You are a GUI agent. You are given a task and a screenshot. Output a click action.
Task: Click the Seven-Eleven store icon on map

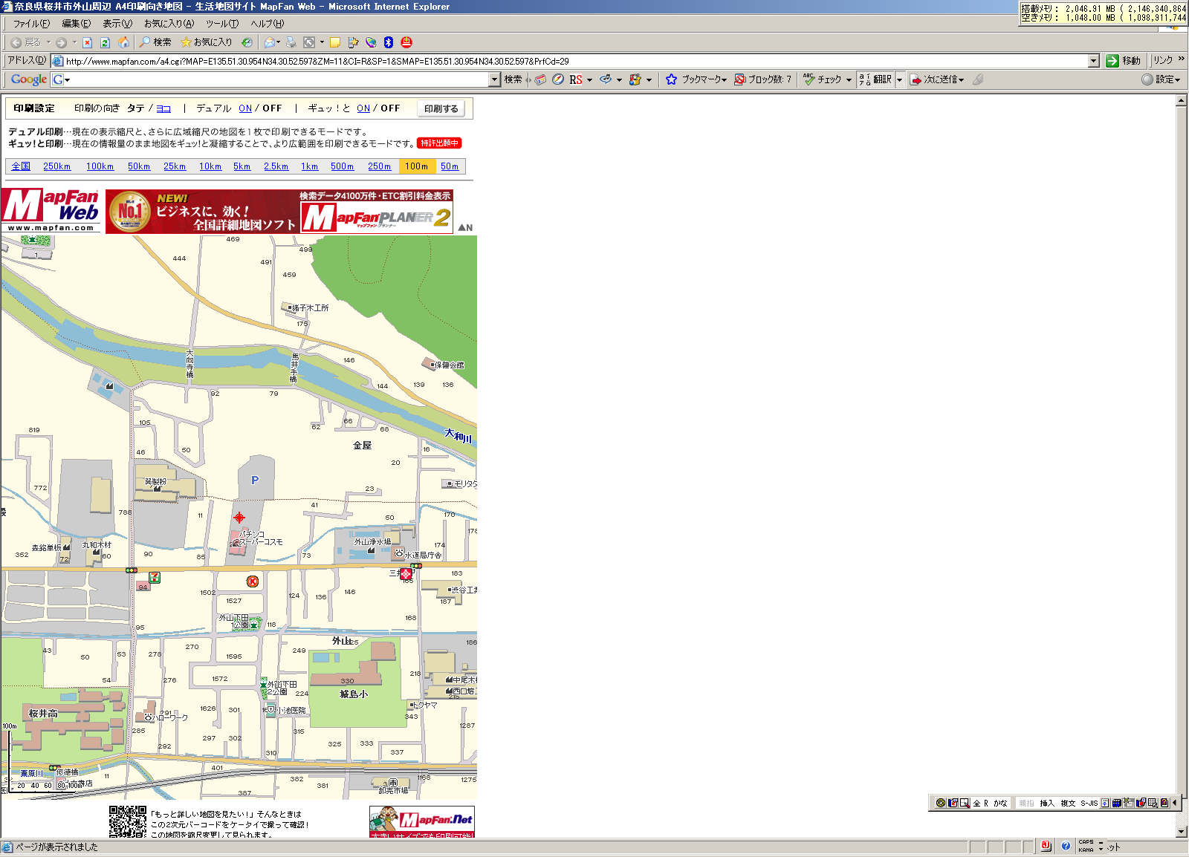coord(155,577)
